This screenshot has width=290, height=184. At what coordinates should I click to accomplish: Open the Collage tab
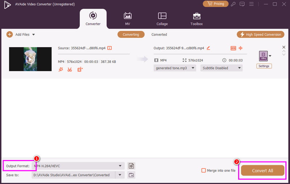point(162,19)
